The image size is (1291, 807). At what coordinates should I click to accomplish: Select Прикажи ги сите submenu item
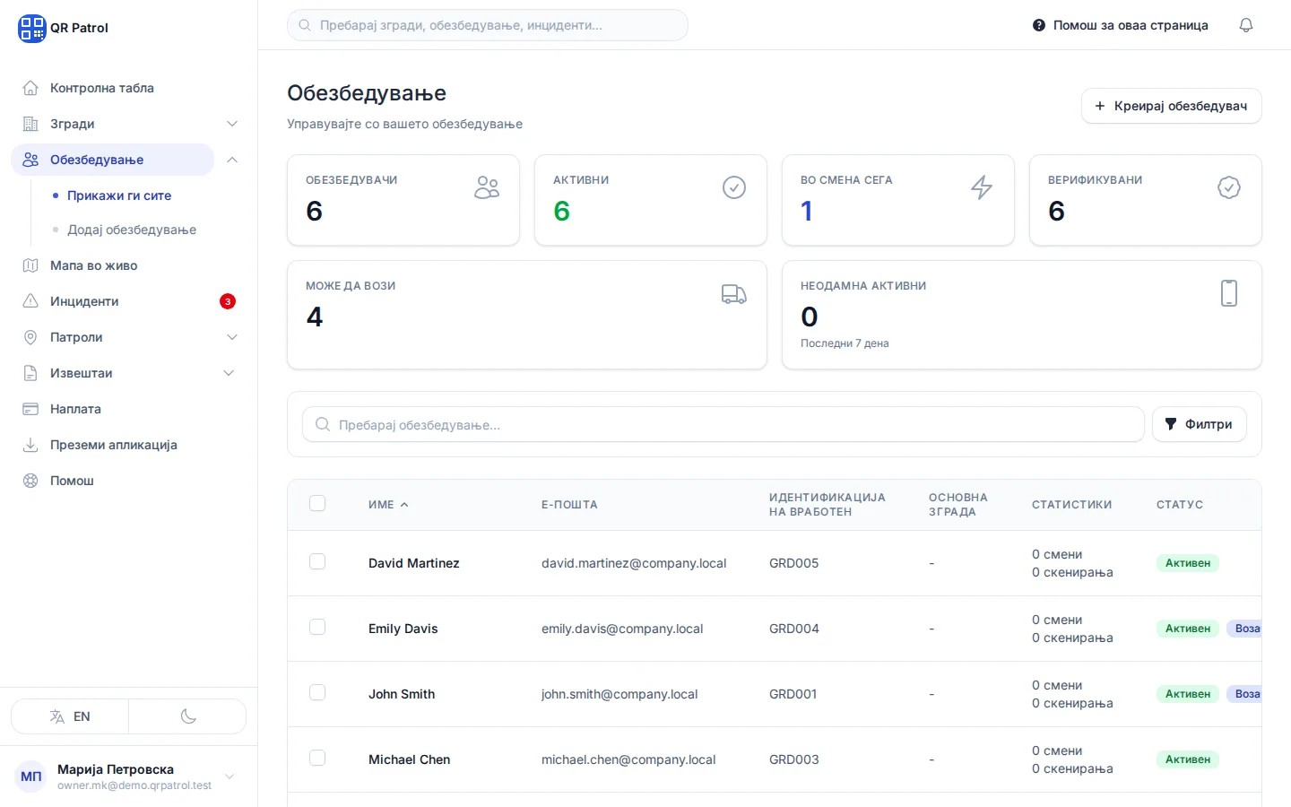pyautogui.click(x=119, y=195)
